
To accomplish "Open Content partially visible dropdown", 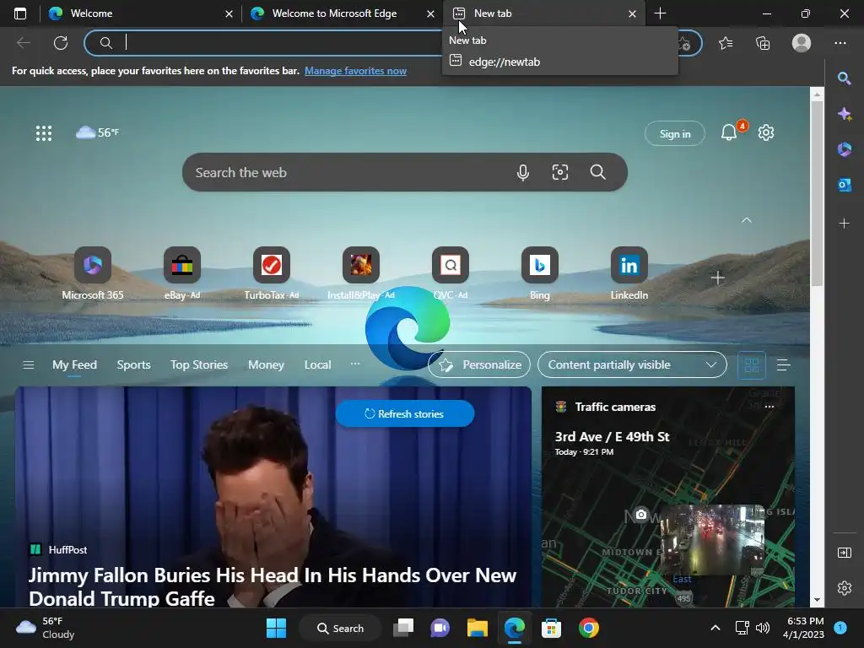I will 632,364.
